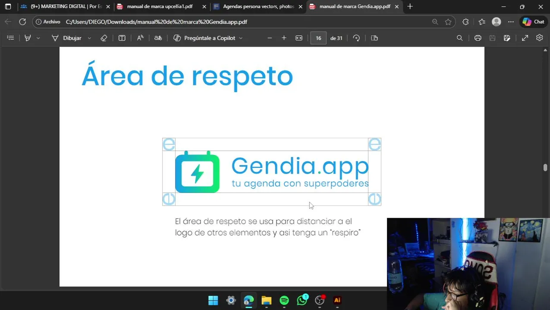Reload the current page

[22, 22]
